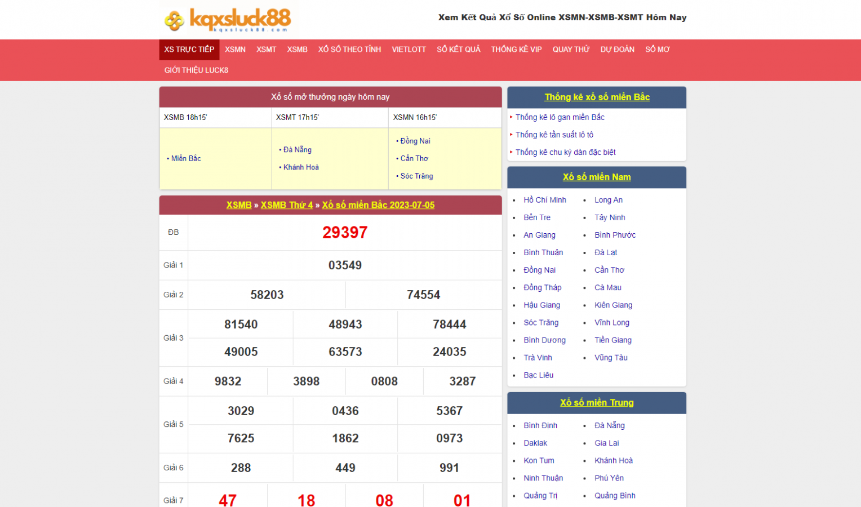Click Thống kê chu kỳ dàn đặc biệt

point(565,152)
